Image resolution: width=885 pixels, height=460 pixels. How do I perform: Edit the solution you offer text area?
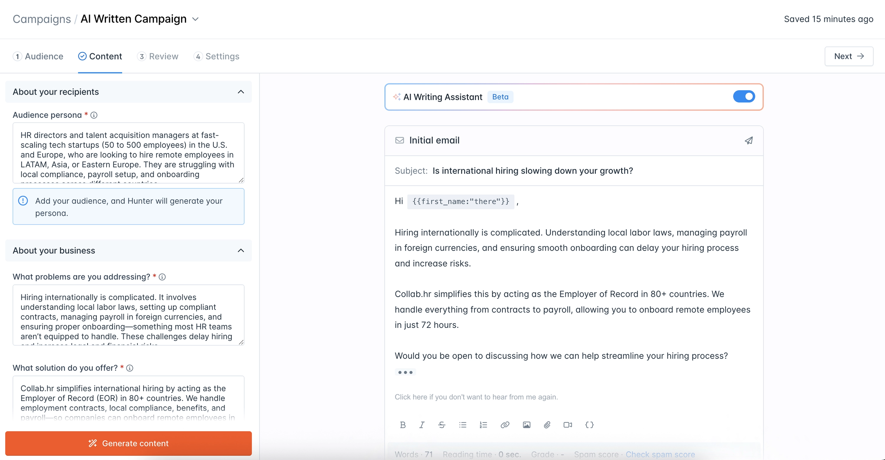pos(129,398)
